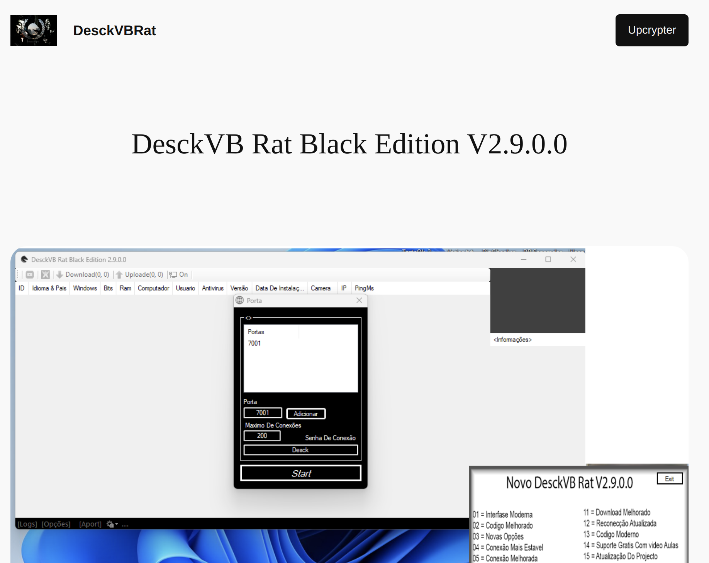Select the PingMs column header
The height and width of the screenshot is (563, 709).
pyautogui.click(x=364, y=288)
